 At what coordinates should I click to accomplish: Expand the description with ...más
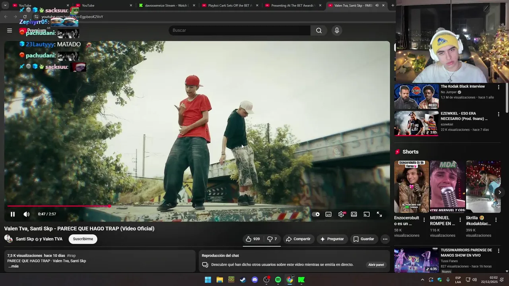[x=14, y=266]
